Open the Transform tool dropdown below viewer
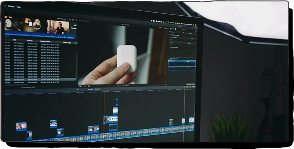The width and height of the screenshot is (294, 149). coord(80,86)
